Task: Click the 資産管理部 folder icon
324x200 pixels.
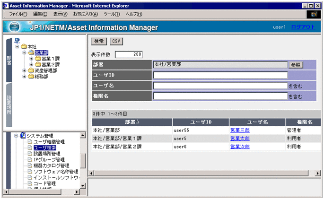Action: 31,70
